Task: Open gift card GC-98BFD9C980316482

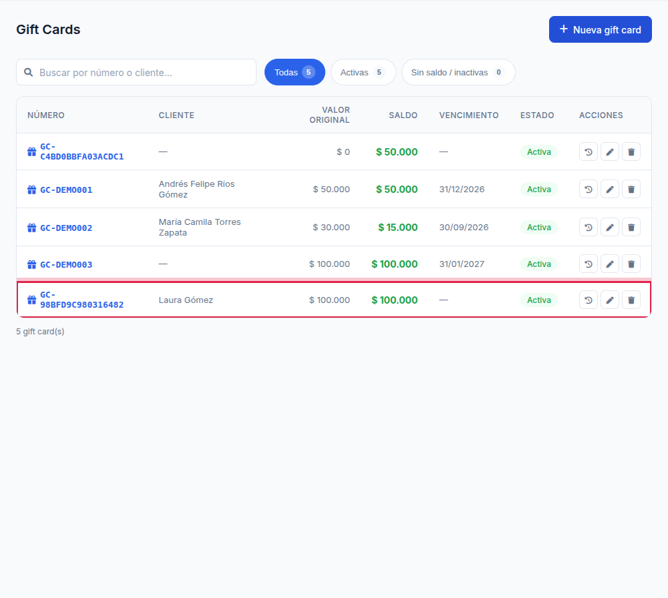Action: 81,300
